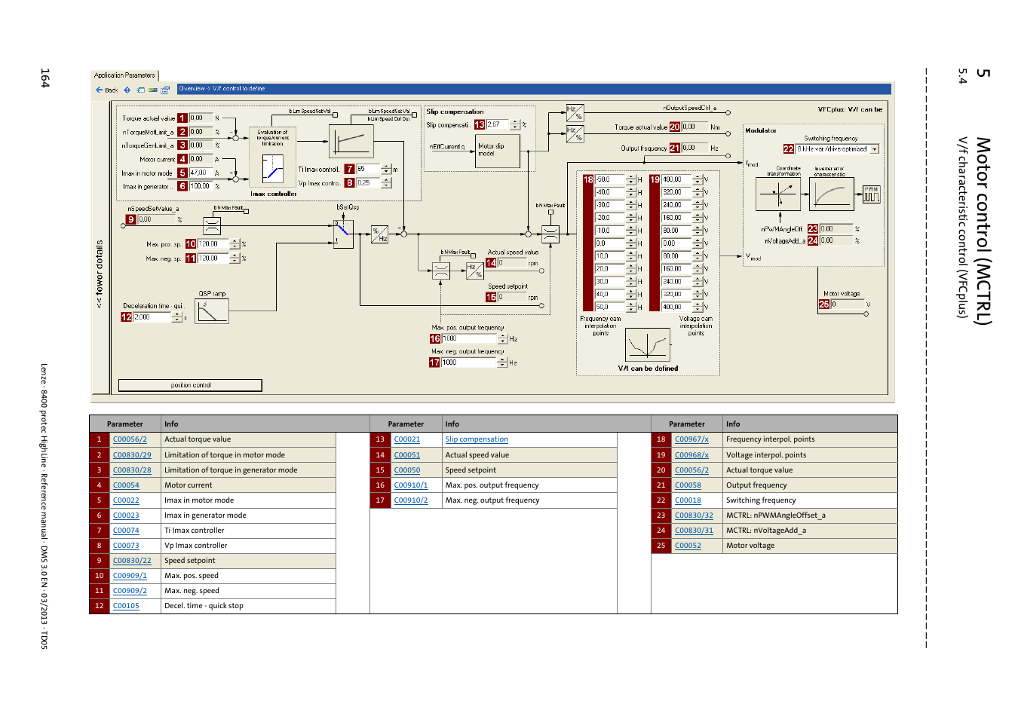
Task: Click the bNMaxFault indicator beside nSpeedSetValue_a
Action: tap(246, 212)
